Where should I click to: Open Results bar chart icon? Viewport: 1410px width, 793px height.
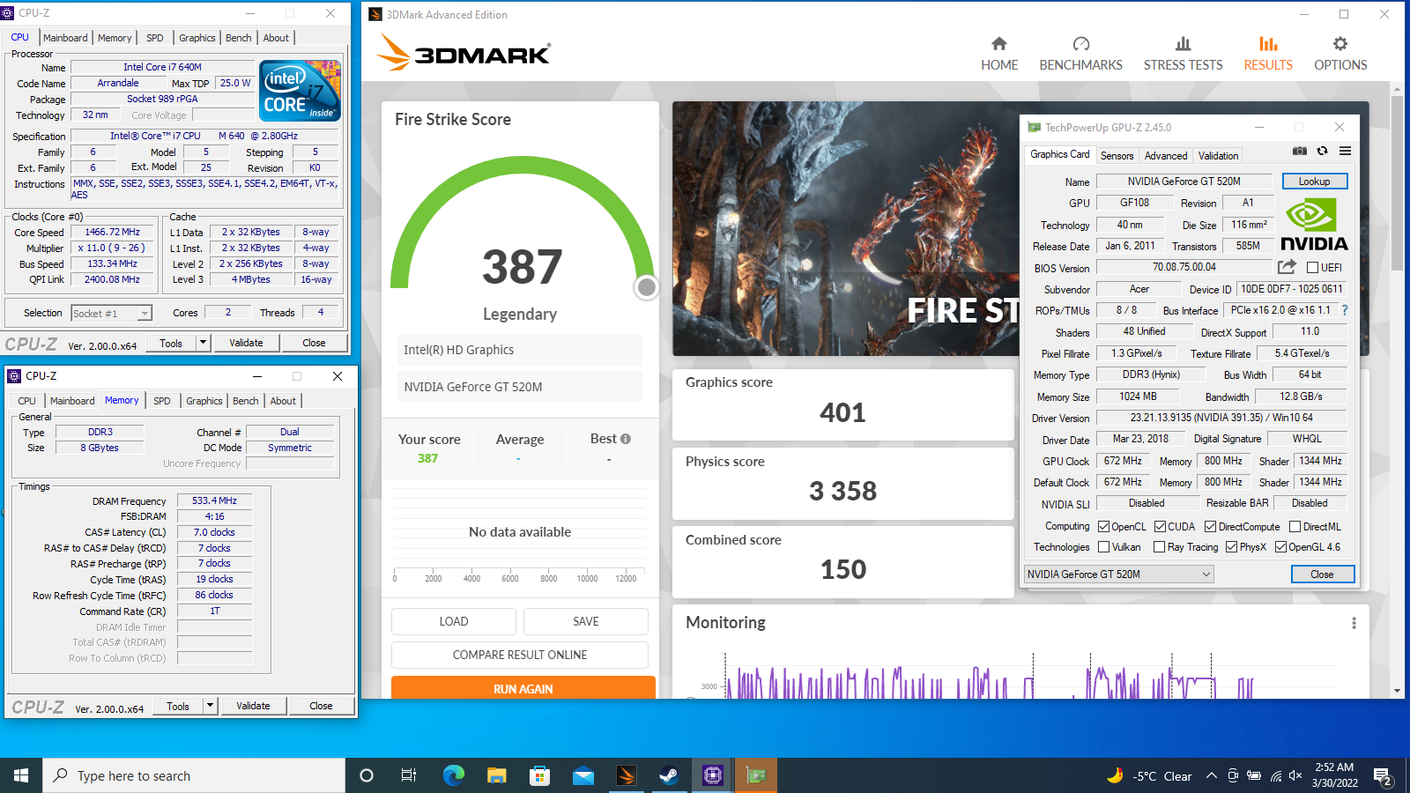(x=1268, y=44)
